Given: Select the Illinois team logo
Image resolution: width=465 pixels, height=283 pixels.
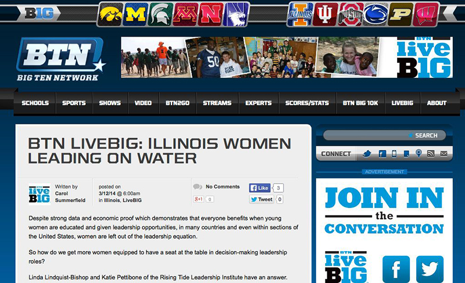Looking at the screenshot, I should [300, 14].
